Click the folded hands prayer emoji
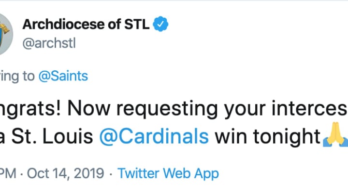The width and height of the screenshot is (348, 195). tap(335, 134)
